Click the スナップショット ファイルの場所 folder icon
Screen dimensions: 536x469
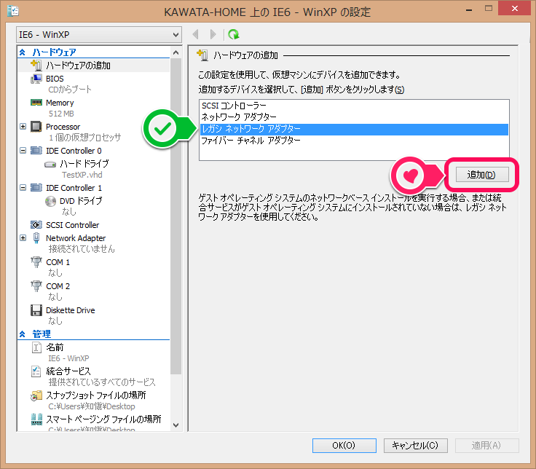[x=36, y=395]
